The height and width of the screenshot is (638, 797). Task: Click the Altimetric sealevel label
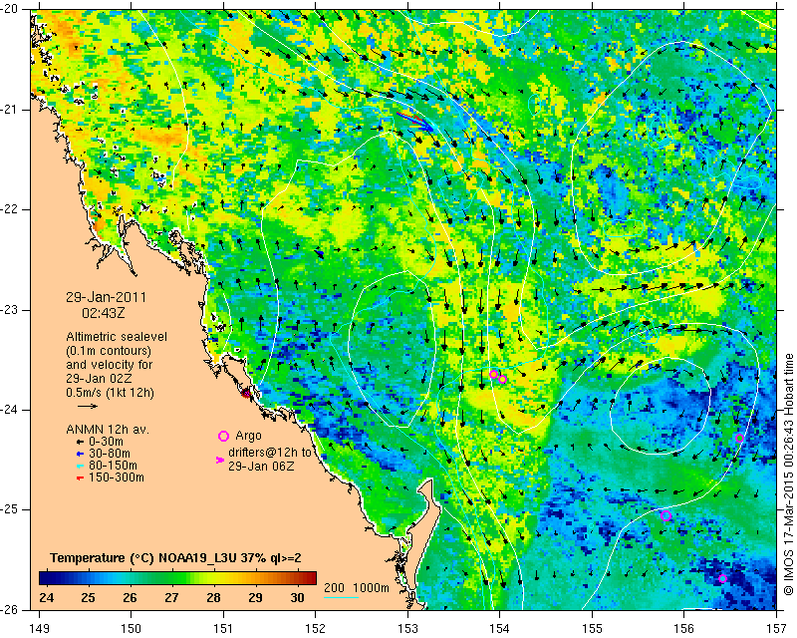(117, 337)
